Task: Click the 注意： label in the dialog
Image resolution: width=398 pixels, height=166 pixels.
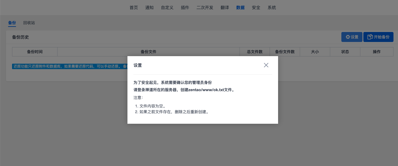Action: (x=138, y=97)
